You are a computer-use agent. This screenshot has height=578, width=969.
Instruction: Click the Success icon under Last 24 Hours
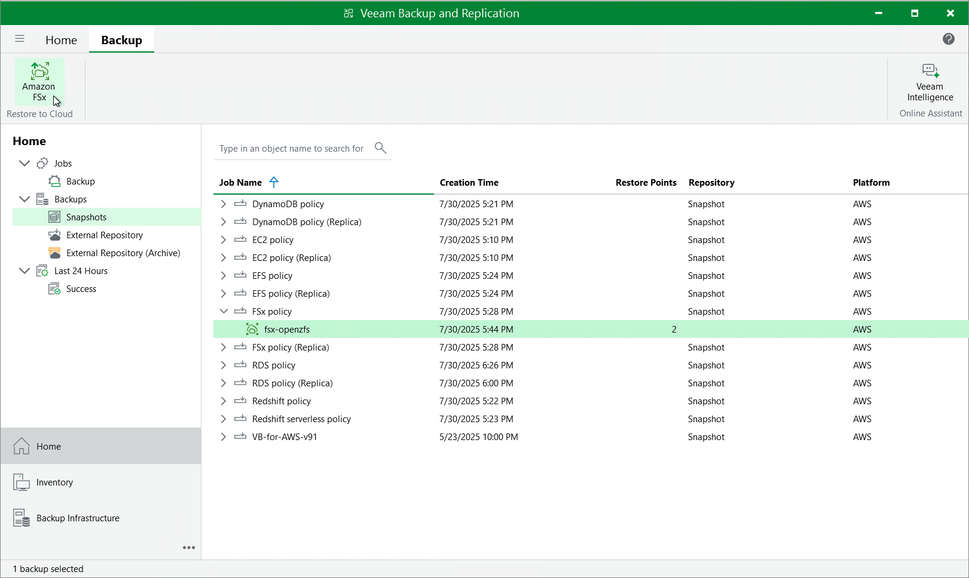click(54, 288)
